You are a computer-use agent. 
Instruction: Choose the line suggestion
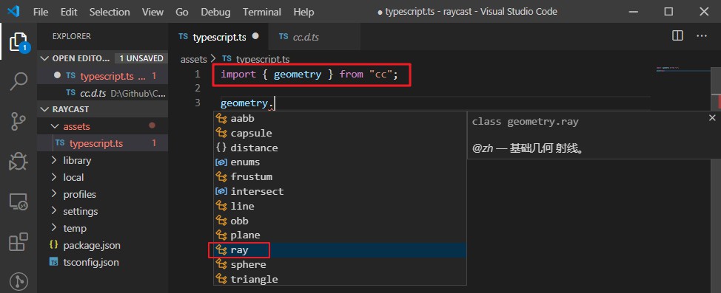340,207
